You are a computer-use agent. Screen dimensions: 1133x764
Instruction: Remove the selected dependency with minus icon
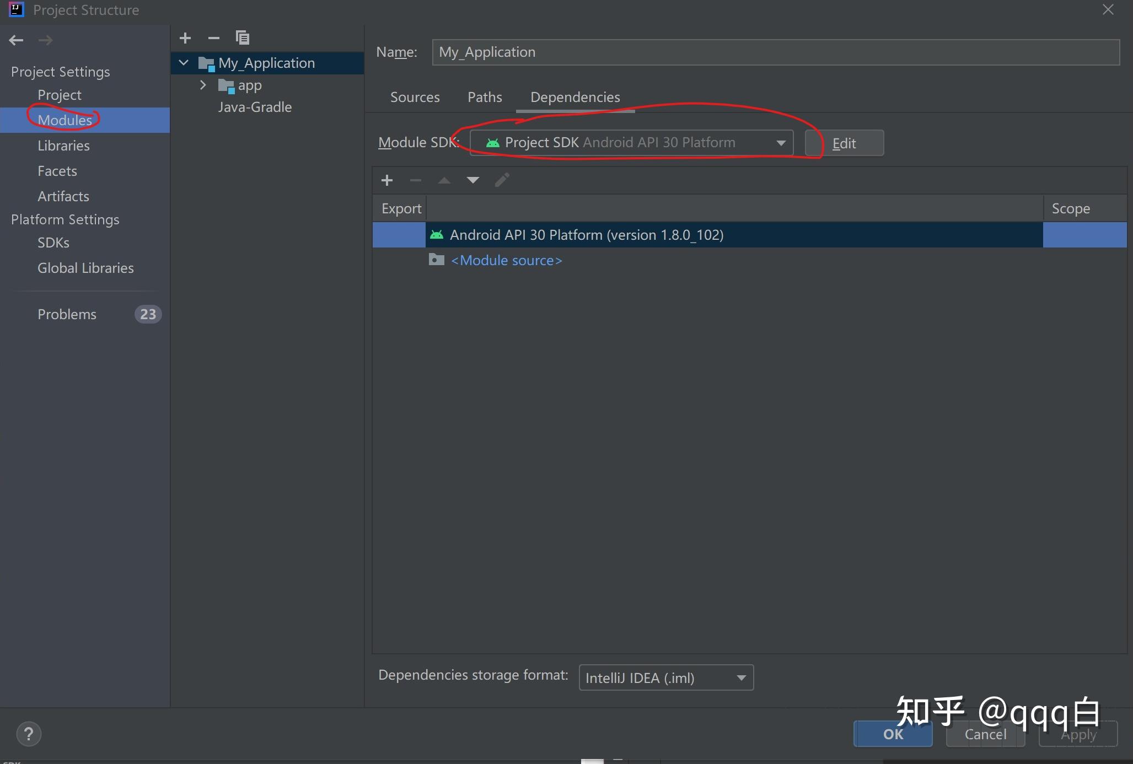[415, 180]
